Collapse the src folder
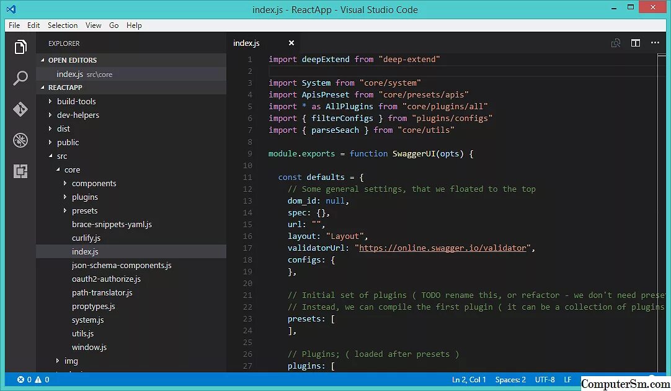The height and width of the screenshot is (391, 671). point(50,156)
